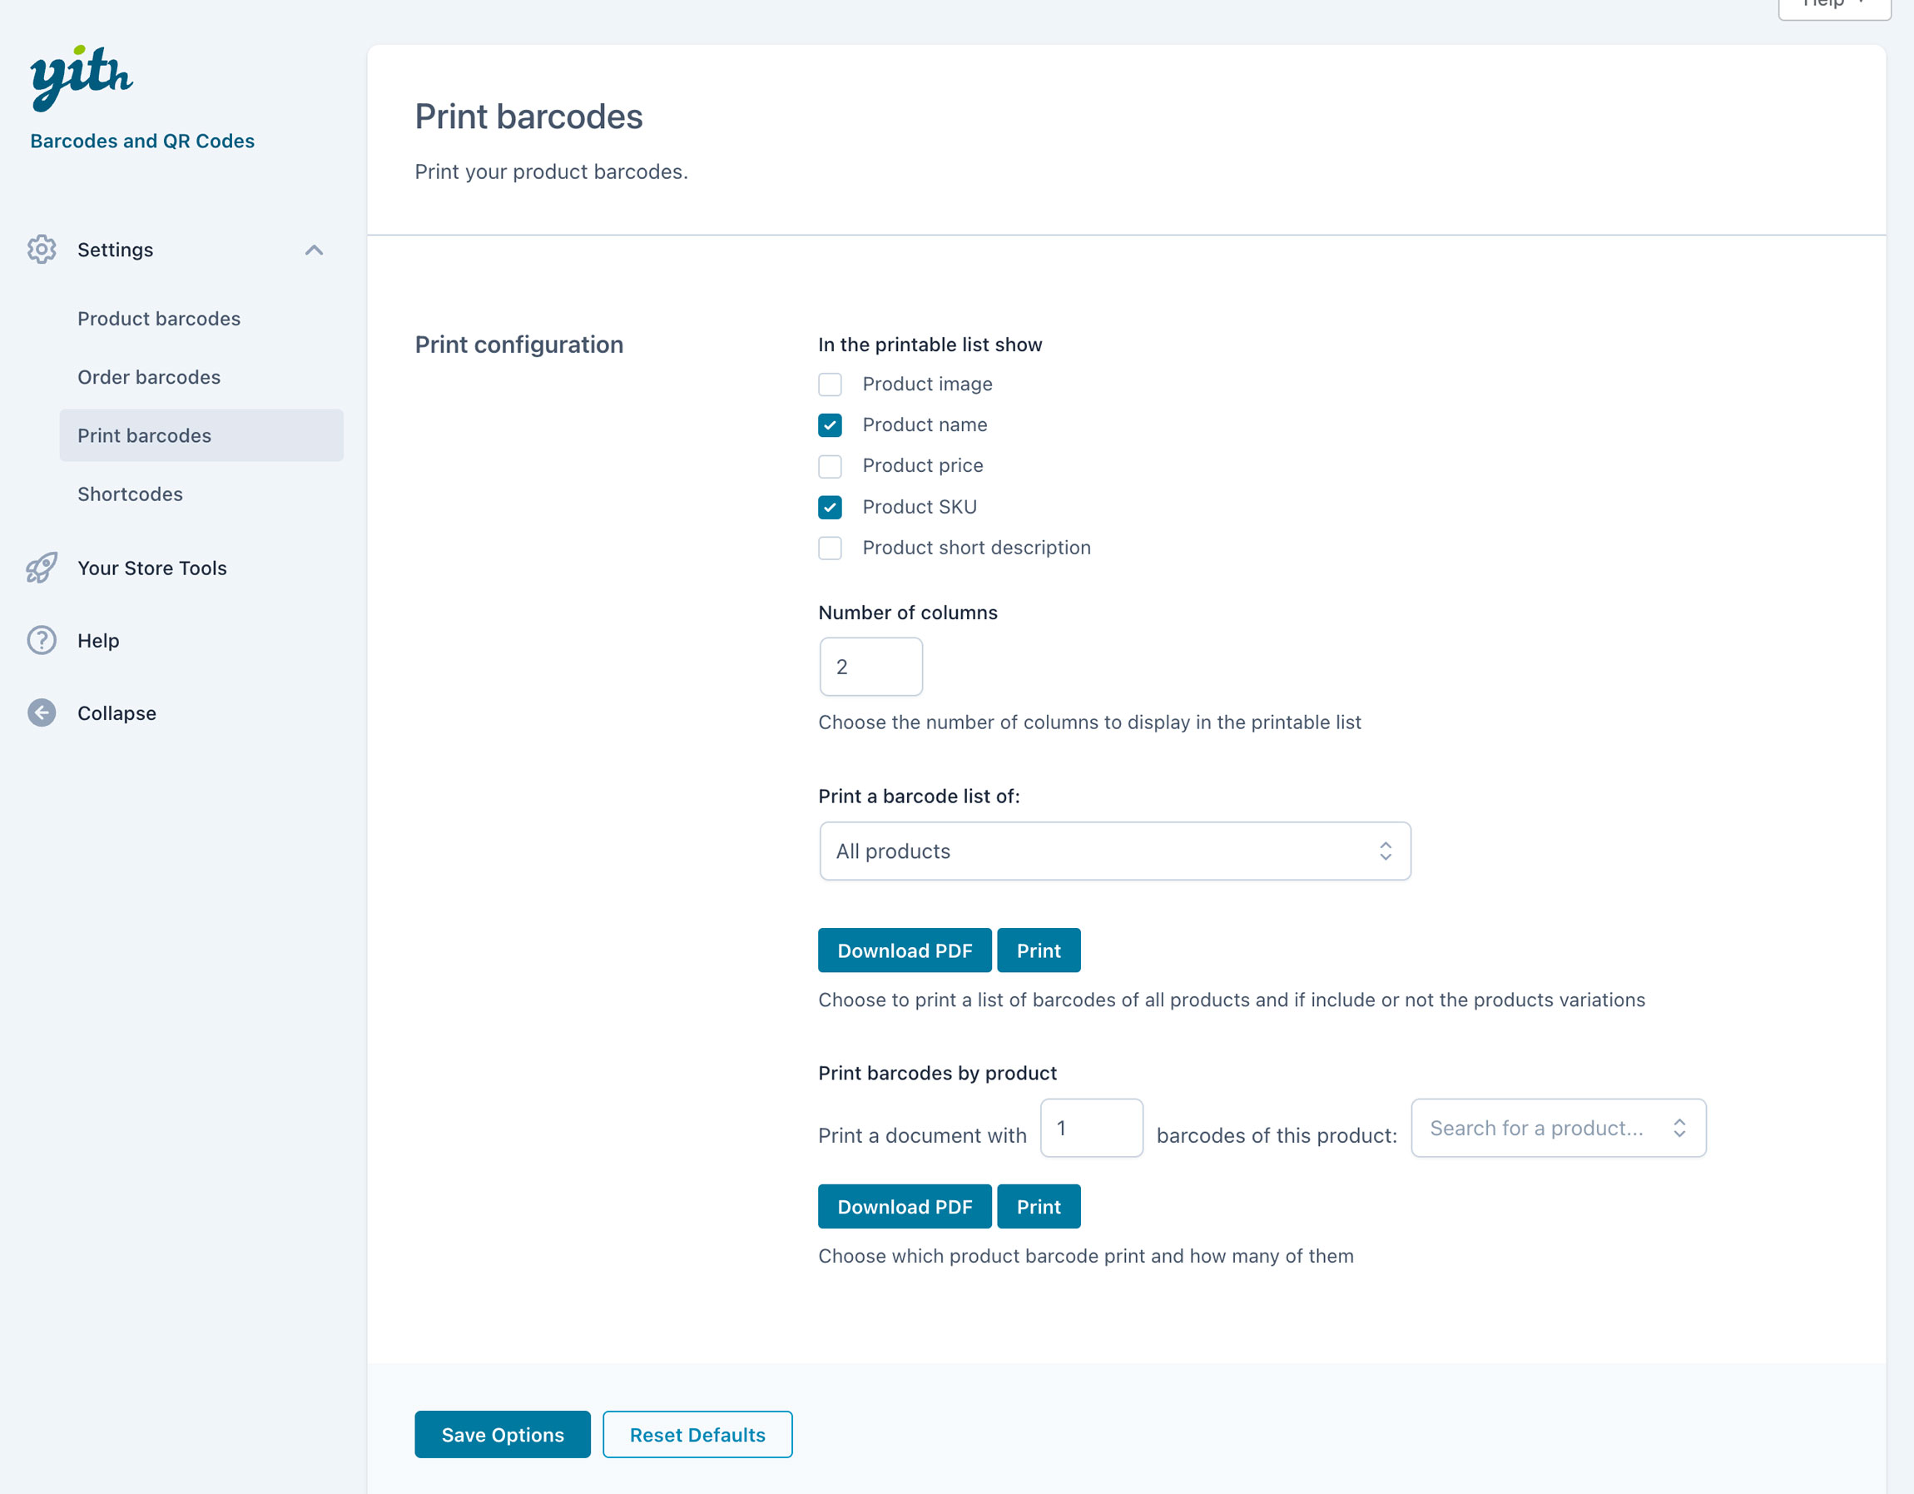Click the Help question mark icon
Screen dimensions: 1914x1494
pyautogui.click(x=41, y=641)
